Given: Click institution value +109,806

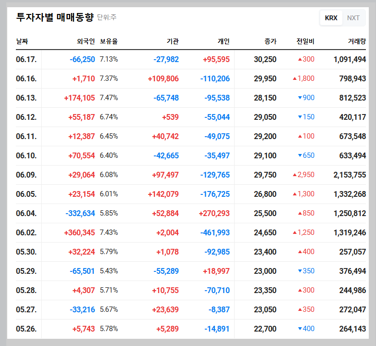Looking at the screenshot, I should pyautogui.click(x=163, y=78).
